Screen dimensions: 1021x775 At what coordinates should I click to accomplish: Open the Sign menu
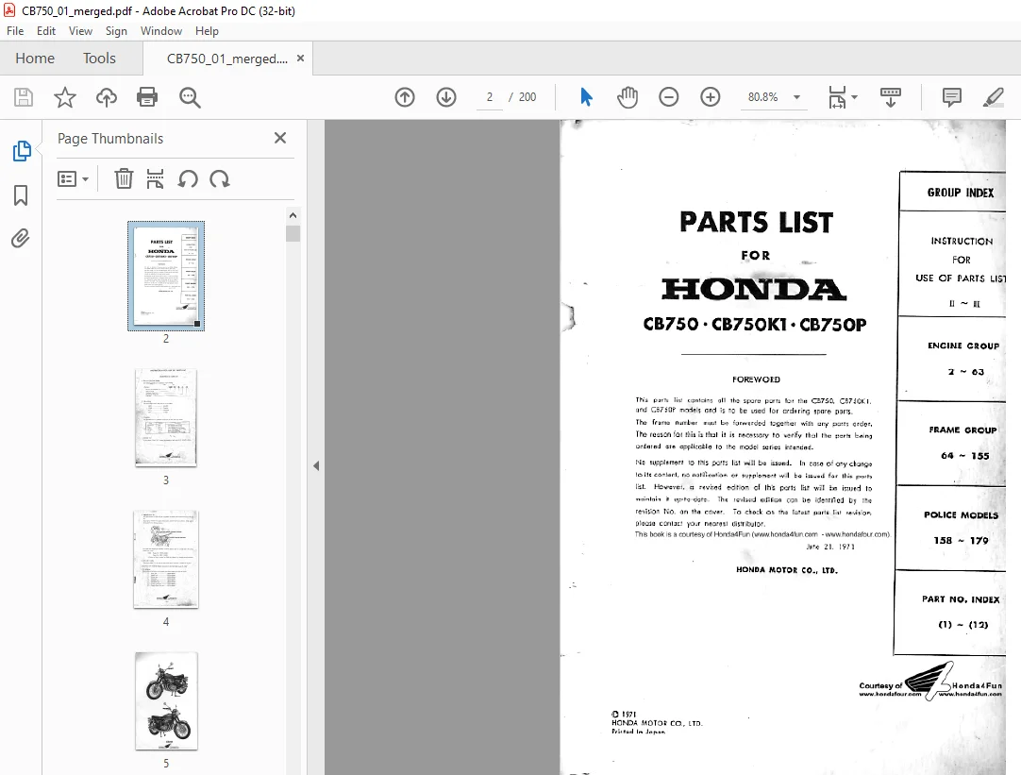click(x=117, y=30)
